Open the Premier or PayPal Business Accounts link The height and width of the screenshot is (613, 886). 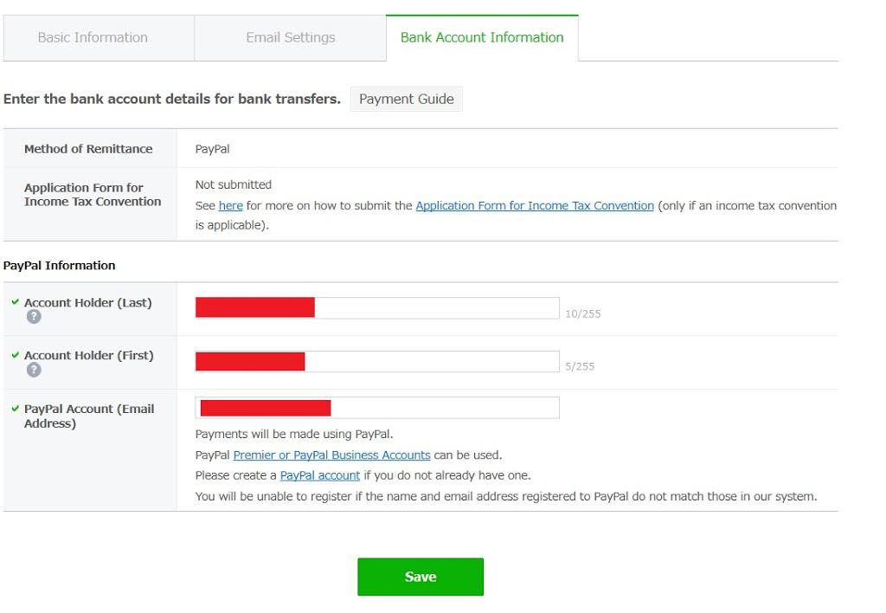point(331,455)
